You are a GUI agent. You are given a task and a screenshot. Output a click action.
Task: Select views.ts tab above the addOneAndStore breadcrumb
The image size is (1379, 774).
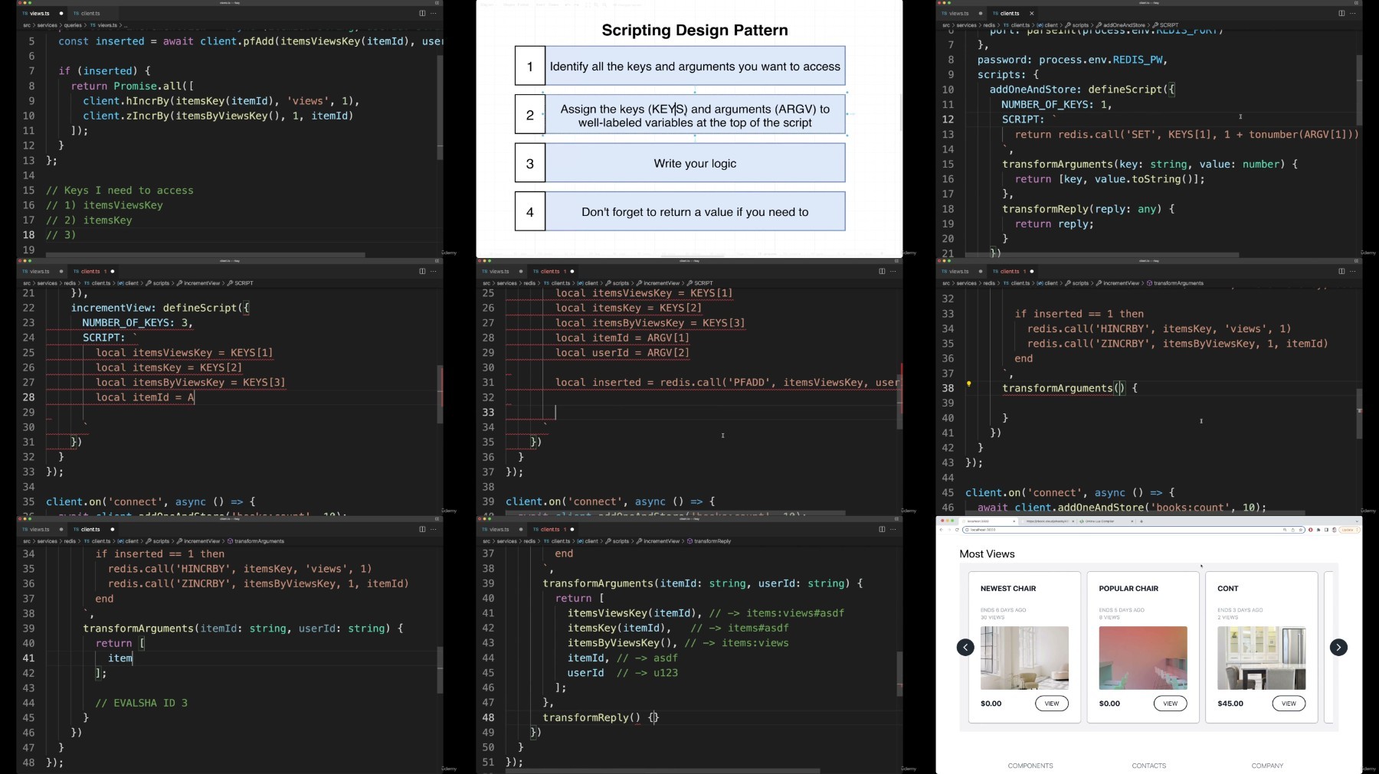(x=958, y=13)
